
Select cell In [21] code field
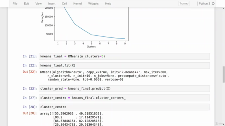[124, 56]
